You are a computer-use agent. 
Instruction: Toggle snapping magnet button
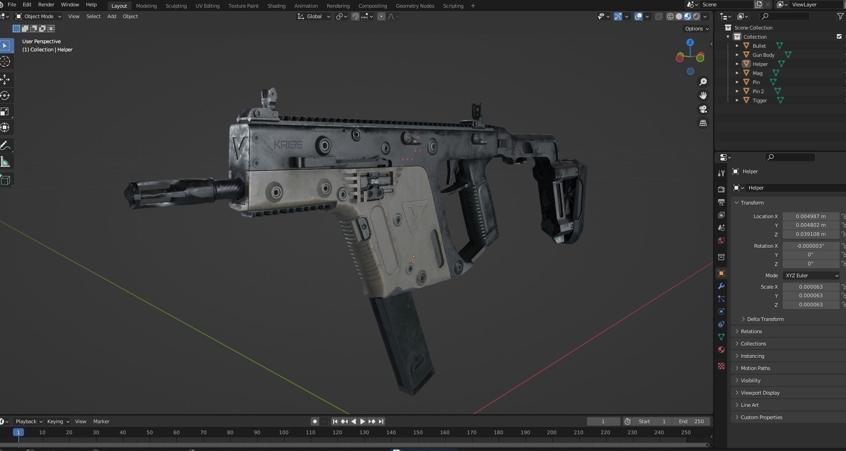[x=355, y=16]
